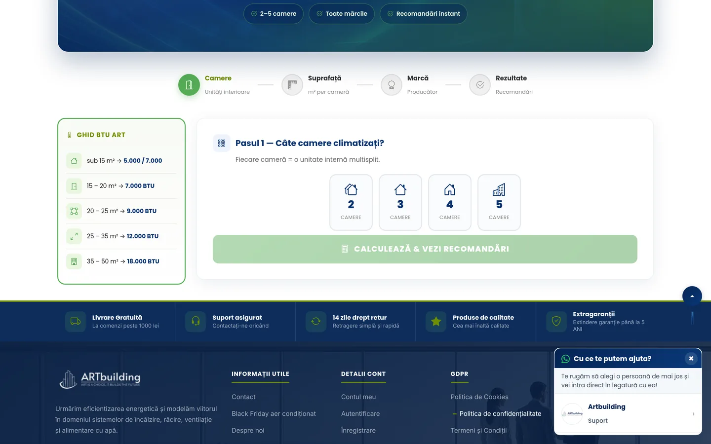
Task: Open Politica de confidențialitate link
Action: coord(500,414)
